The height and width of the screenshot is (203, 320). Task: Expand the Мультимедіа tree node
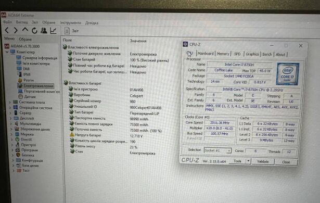click(x=11, y=123)
